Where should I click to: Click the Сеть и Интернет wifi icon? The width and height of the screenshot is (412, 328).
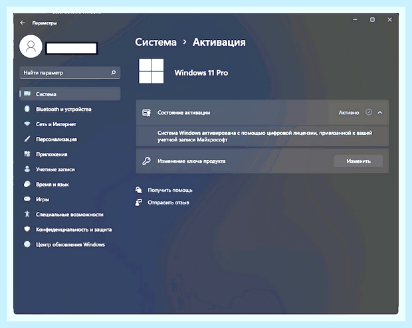coord(27,123)
